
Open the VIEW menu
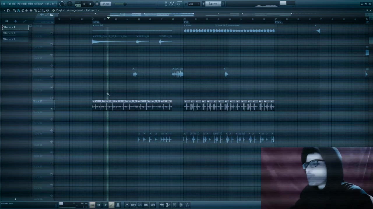coord(31,4)
